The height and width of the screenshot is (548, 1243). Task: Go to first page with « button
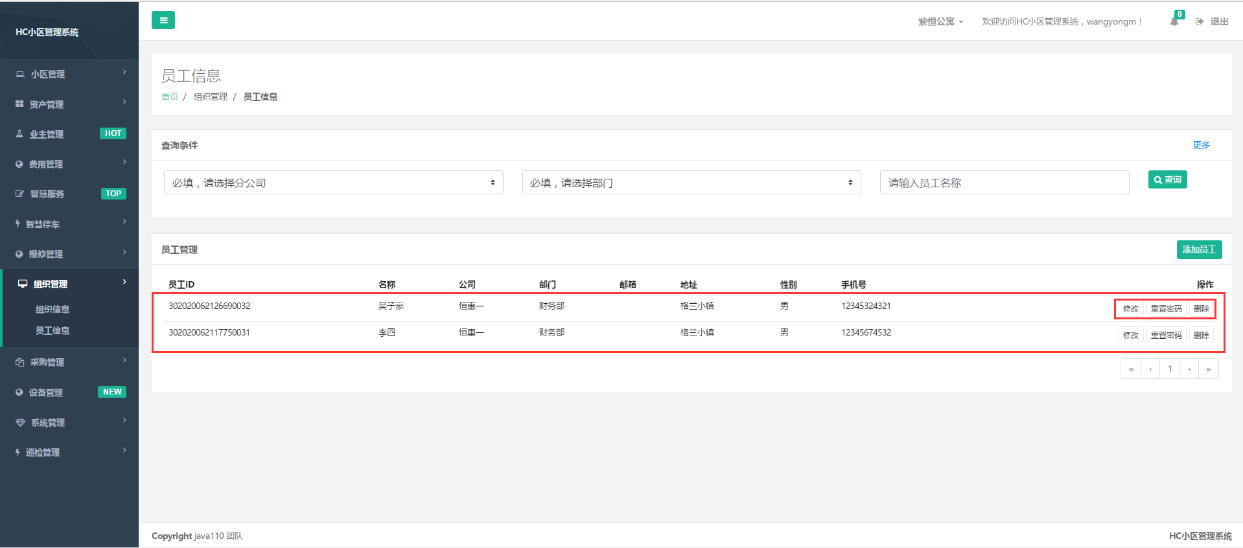tap(1131, 369)
